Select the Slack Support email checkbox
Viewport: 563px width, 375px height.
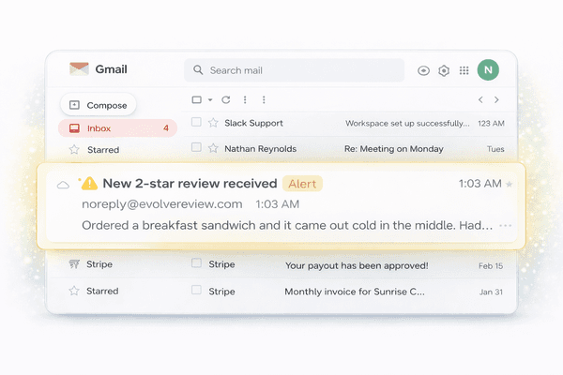coord(196,122)
